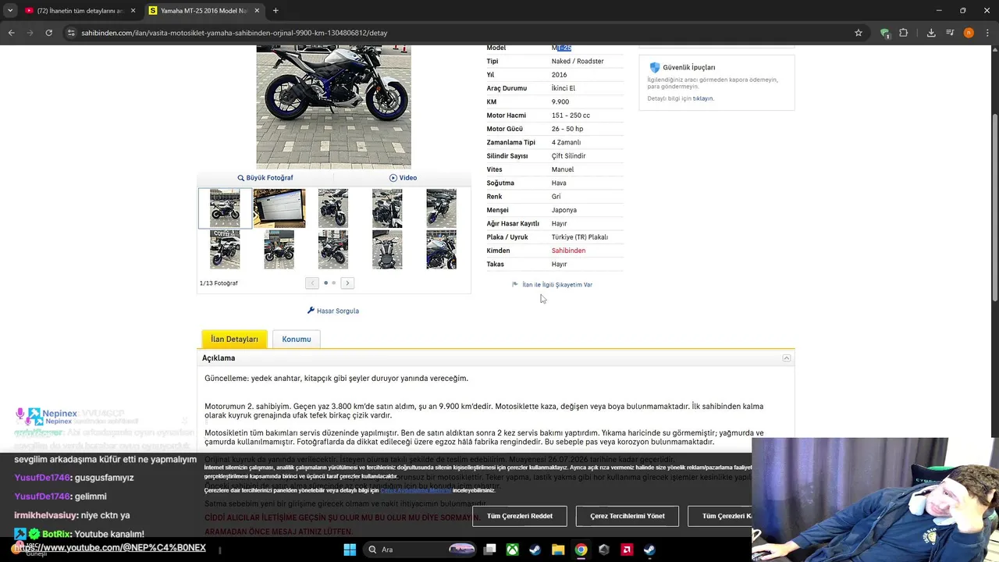Open the Chrome downloads icon
This screenshot has height=562, width=999.
[931, 33]
